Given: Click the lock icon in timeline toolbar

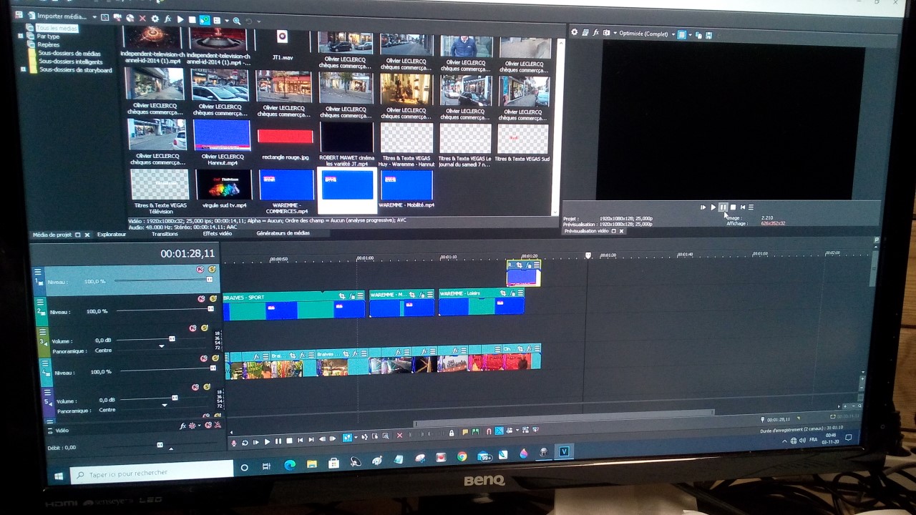Looking at the screenshot, I should [x=451, y=433].
